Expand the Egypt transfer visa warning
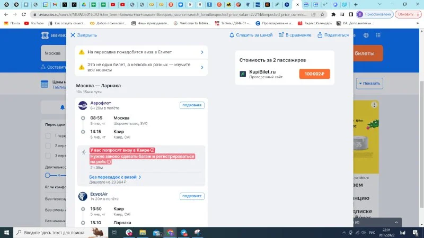Viewport: 424px width, 238px height. [202, 52]
